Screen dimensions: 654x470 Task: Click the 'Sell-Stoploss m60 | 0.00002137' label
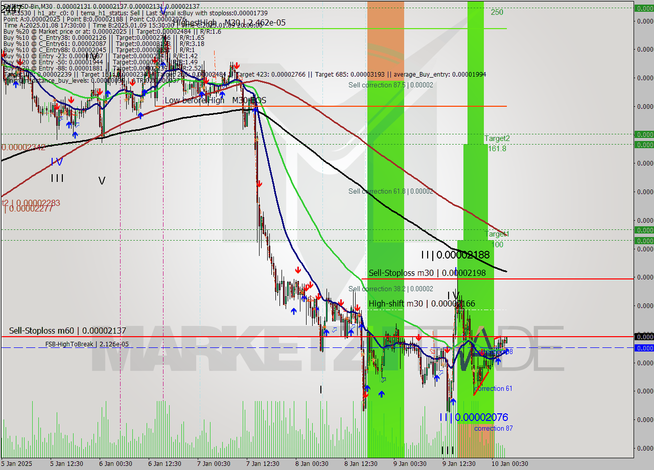tap(67, 331)
